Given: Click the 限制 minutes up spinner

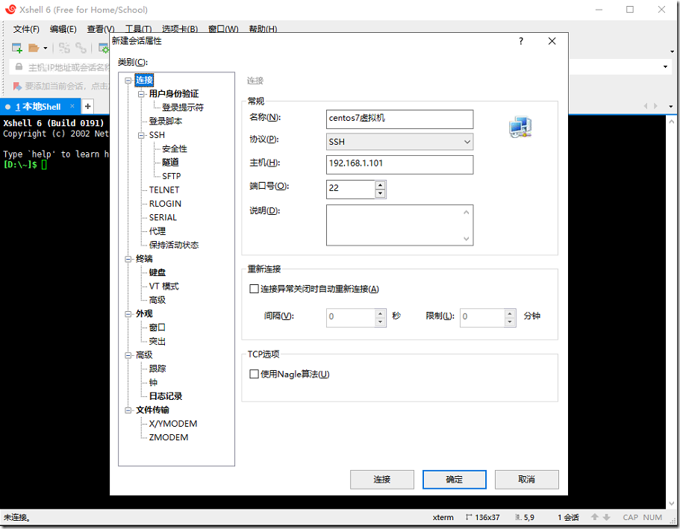Looking at the screenshot, I should 510,313.
